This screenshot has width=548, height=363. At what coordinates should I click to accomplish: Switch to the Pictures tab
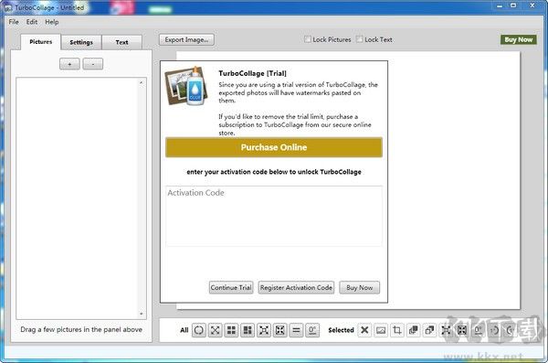[41, 42]
